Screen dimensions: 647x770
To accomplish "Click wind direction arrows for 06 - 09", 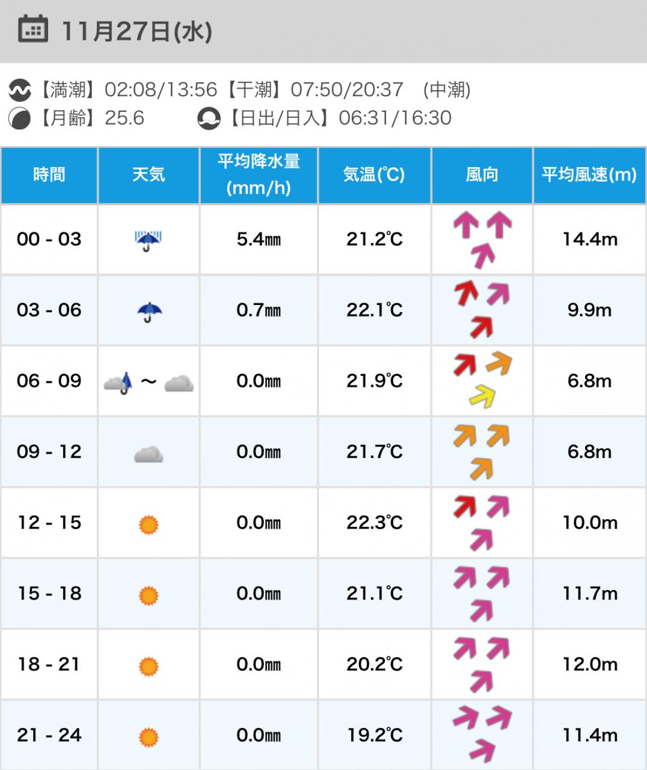I will pos(482,380).
